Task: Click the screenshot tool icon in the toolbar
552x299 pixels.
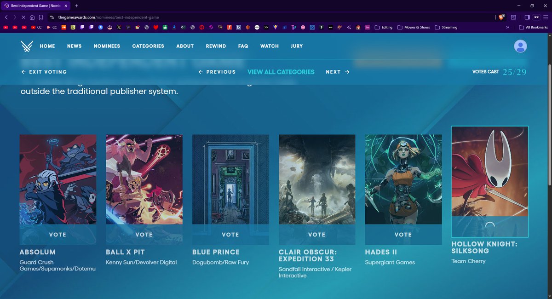Action: tap(513, 17)
